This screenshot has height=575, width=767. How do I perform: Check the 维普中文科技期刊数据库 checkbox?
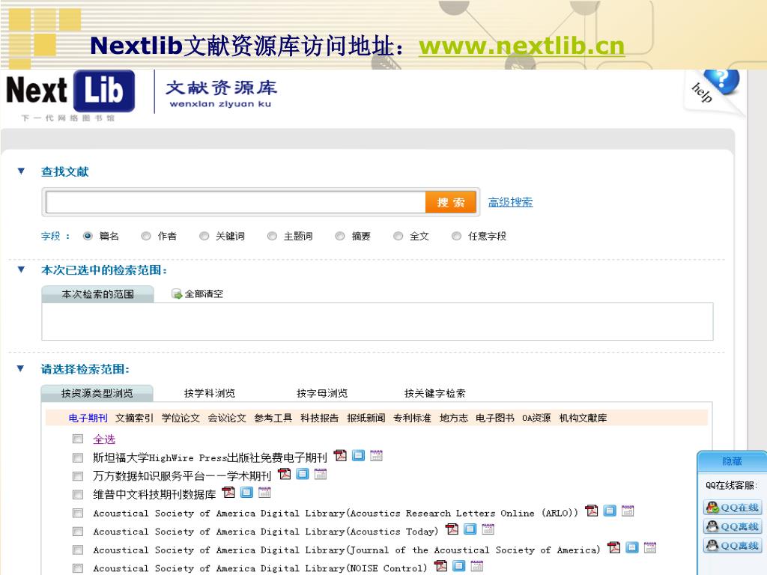(78, 494)
